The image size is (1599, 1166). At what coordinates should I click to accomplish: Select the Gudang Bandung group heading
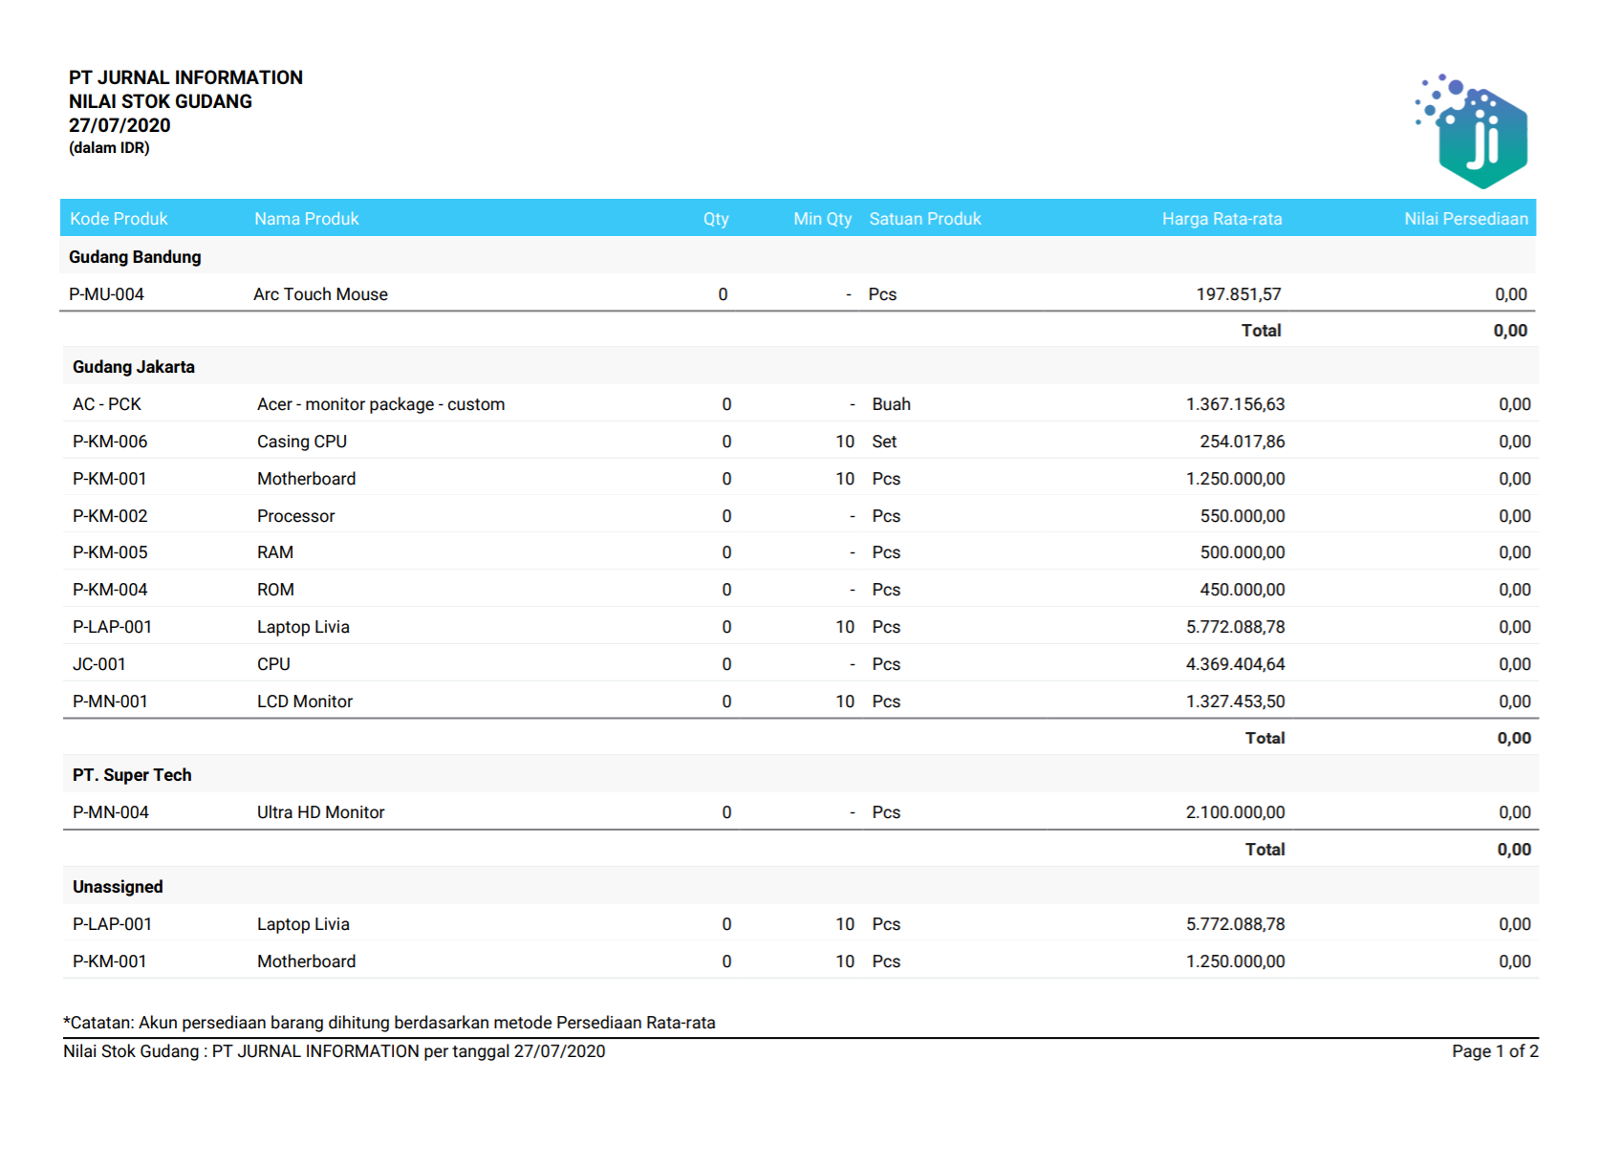[x=135, y=257]
